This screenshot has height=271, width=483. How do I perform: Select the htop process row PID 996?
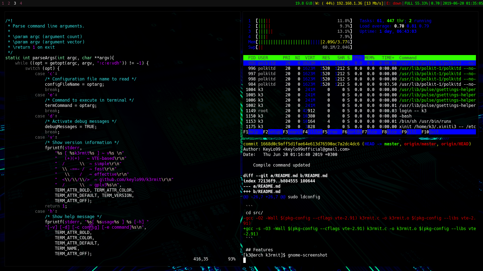tap(360, 68)
